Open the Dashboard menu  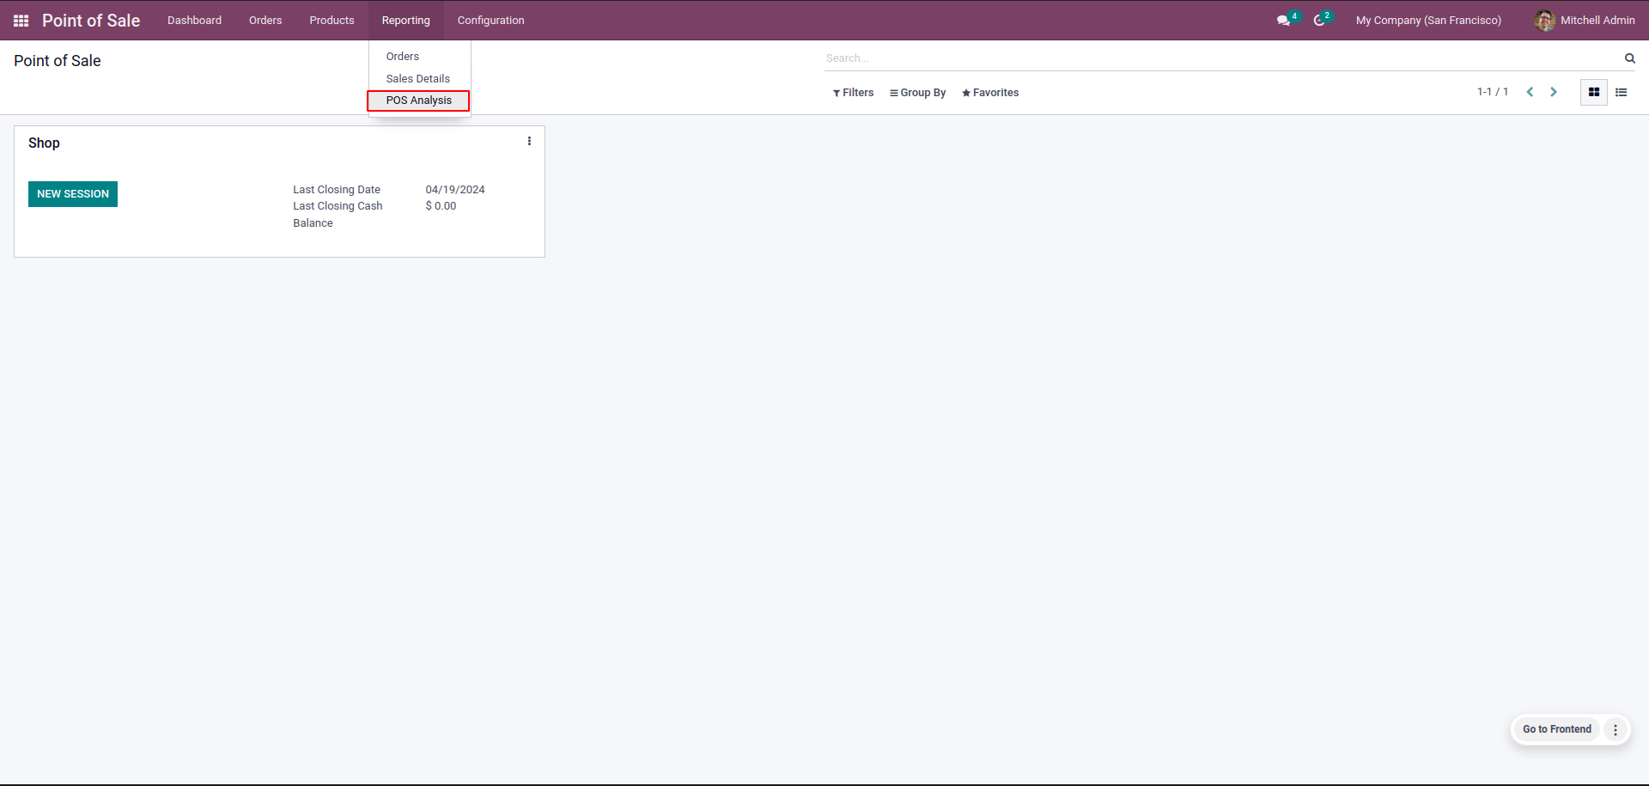194,21
